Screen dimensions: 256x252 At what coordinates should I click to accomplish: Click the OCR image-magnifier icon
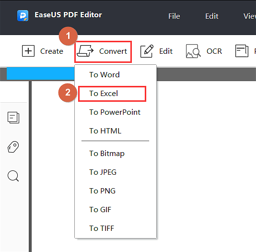[193, 51]
